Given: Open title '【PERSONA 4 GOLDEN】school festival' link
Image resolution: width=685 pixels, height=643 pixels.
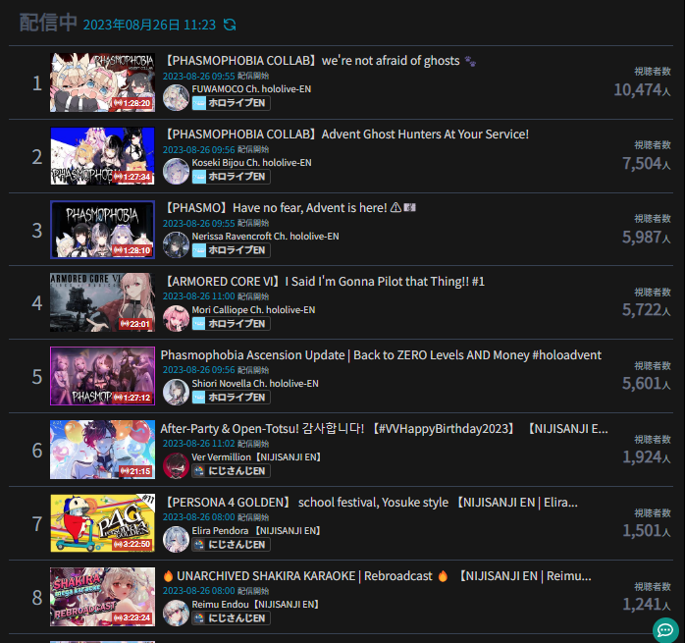Looking at the screenshot, I should click(x=370, y=503).
